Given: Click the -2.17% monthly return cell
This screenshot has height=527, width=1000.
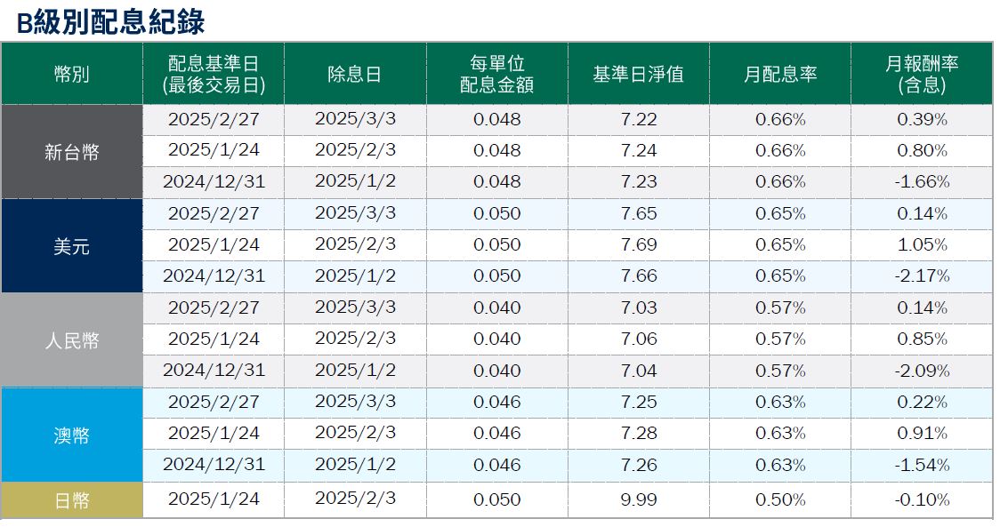Looking at the screenshot, I should (922, 276).
